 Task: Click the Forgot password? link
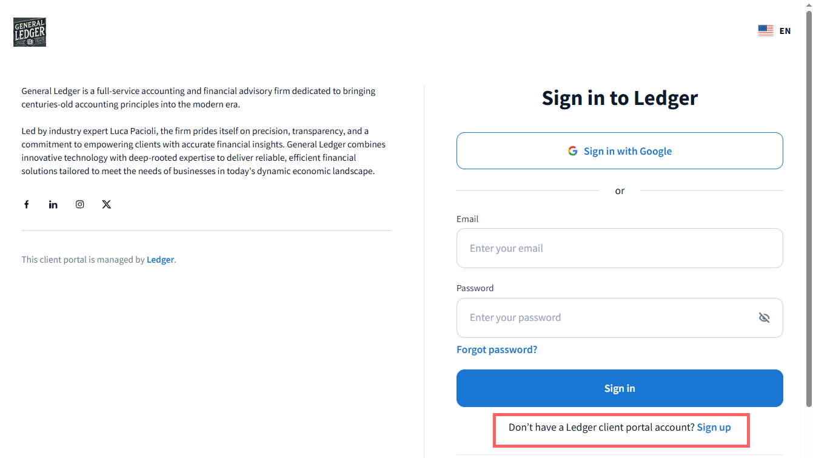point(497,349)
